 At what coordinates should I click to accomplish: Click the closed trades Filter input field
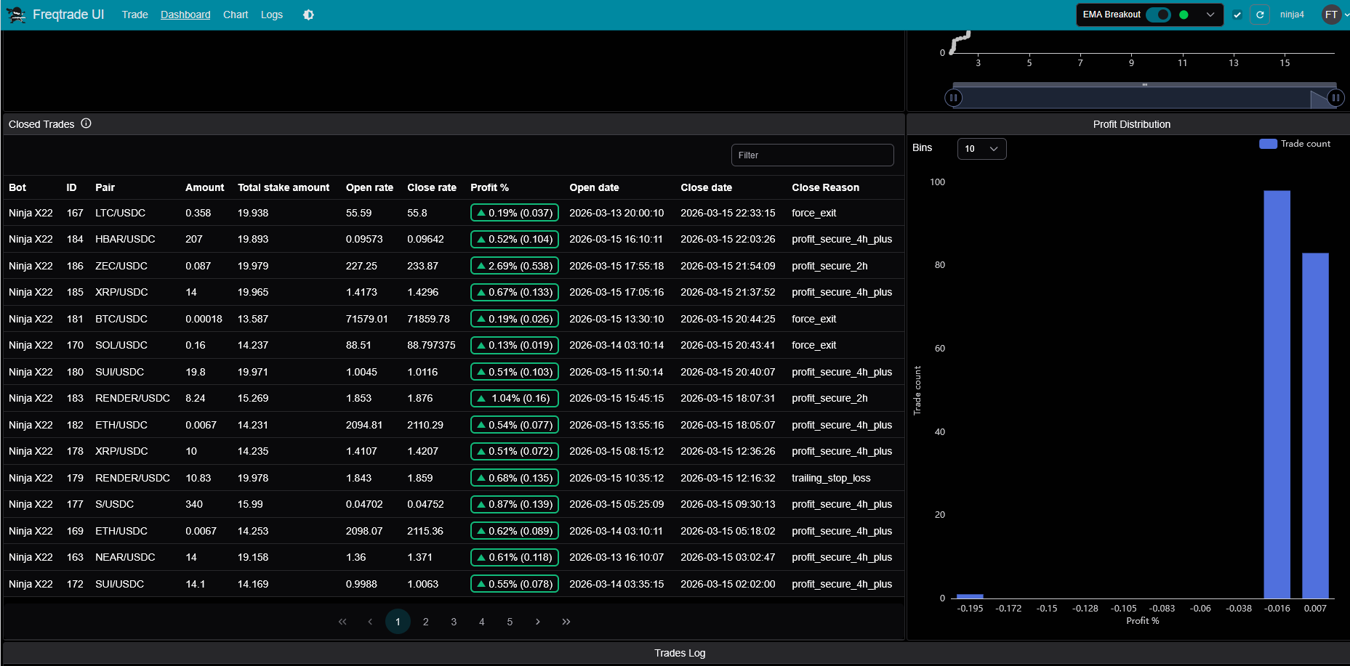[x=812, y=155]
